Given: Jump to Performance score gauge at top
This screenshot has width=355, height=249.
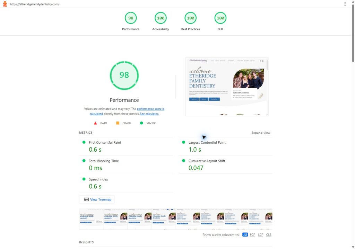Looking at the screenshot, I should [x=131, y=21].
